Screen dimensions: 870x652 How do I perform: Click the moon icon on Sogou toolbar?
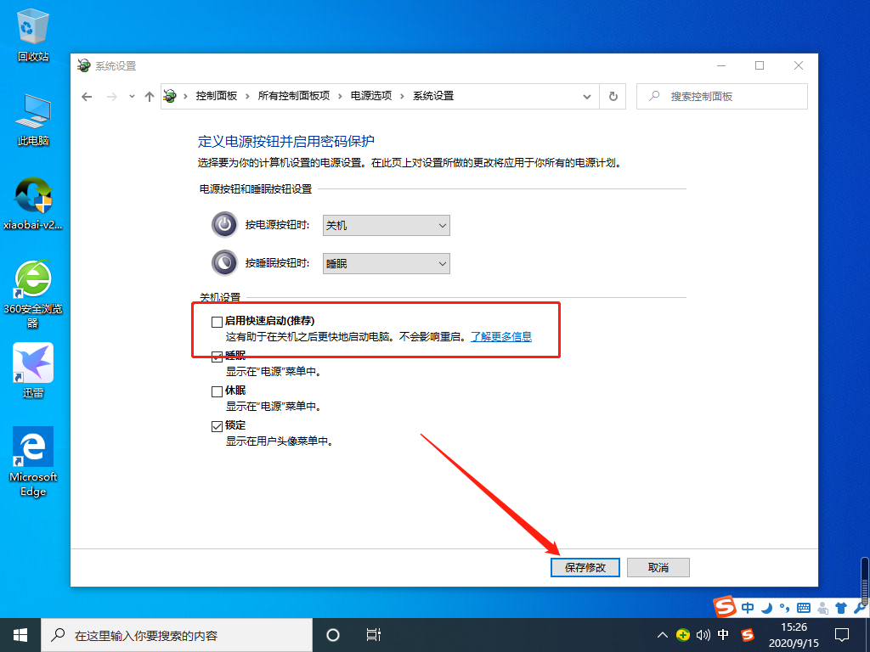coord(765,608)
